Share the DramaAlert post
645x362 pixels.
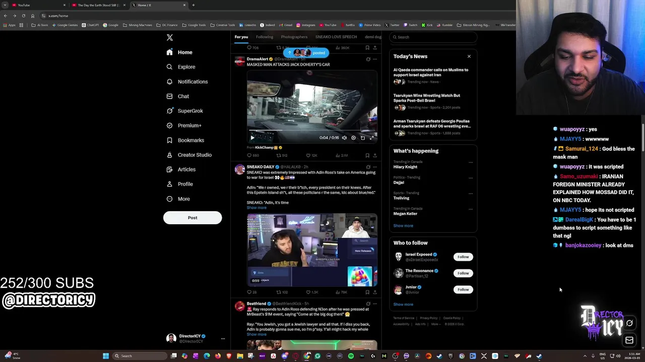[374, 155]
